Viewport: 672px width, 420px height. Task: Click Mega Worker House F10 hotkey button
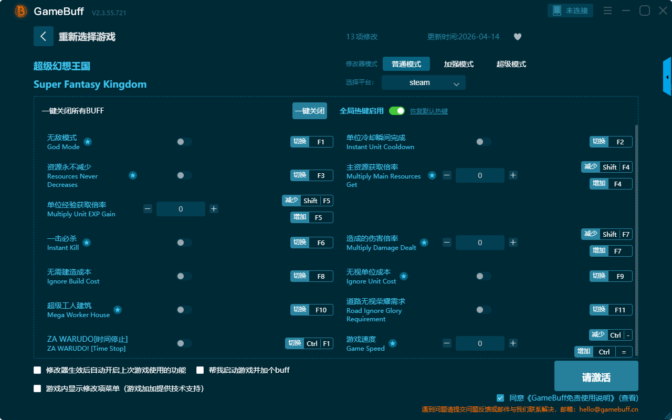[x=312, y=310]
